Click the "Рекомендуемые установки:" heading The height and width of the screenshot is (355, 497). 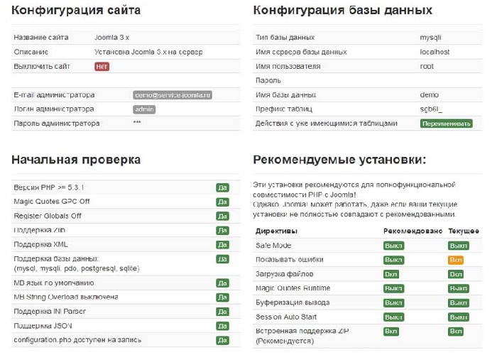[x=339, y=160]
